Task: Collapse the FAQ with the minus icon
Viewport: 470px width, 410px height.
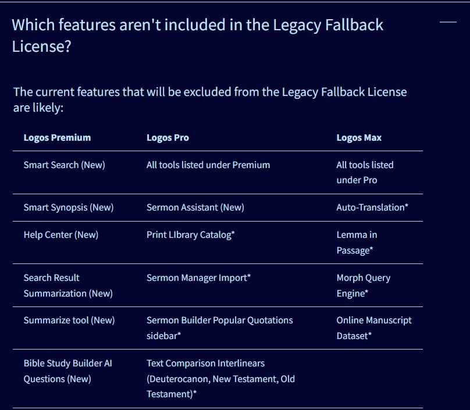Action: 448,22
